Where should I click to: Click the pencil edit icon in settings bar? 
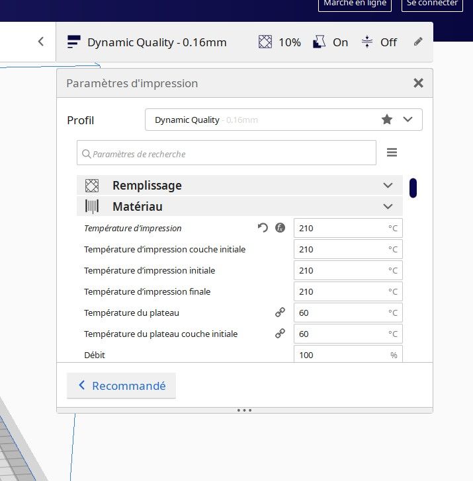point(418,42)
